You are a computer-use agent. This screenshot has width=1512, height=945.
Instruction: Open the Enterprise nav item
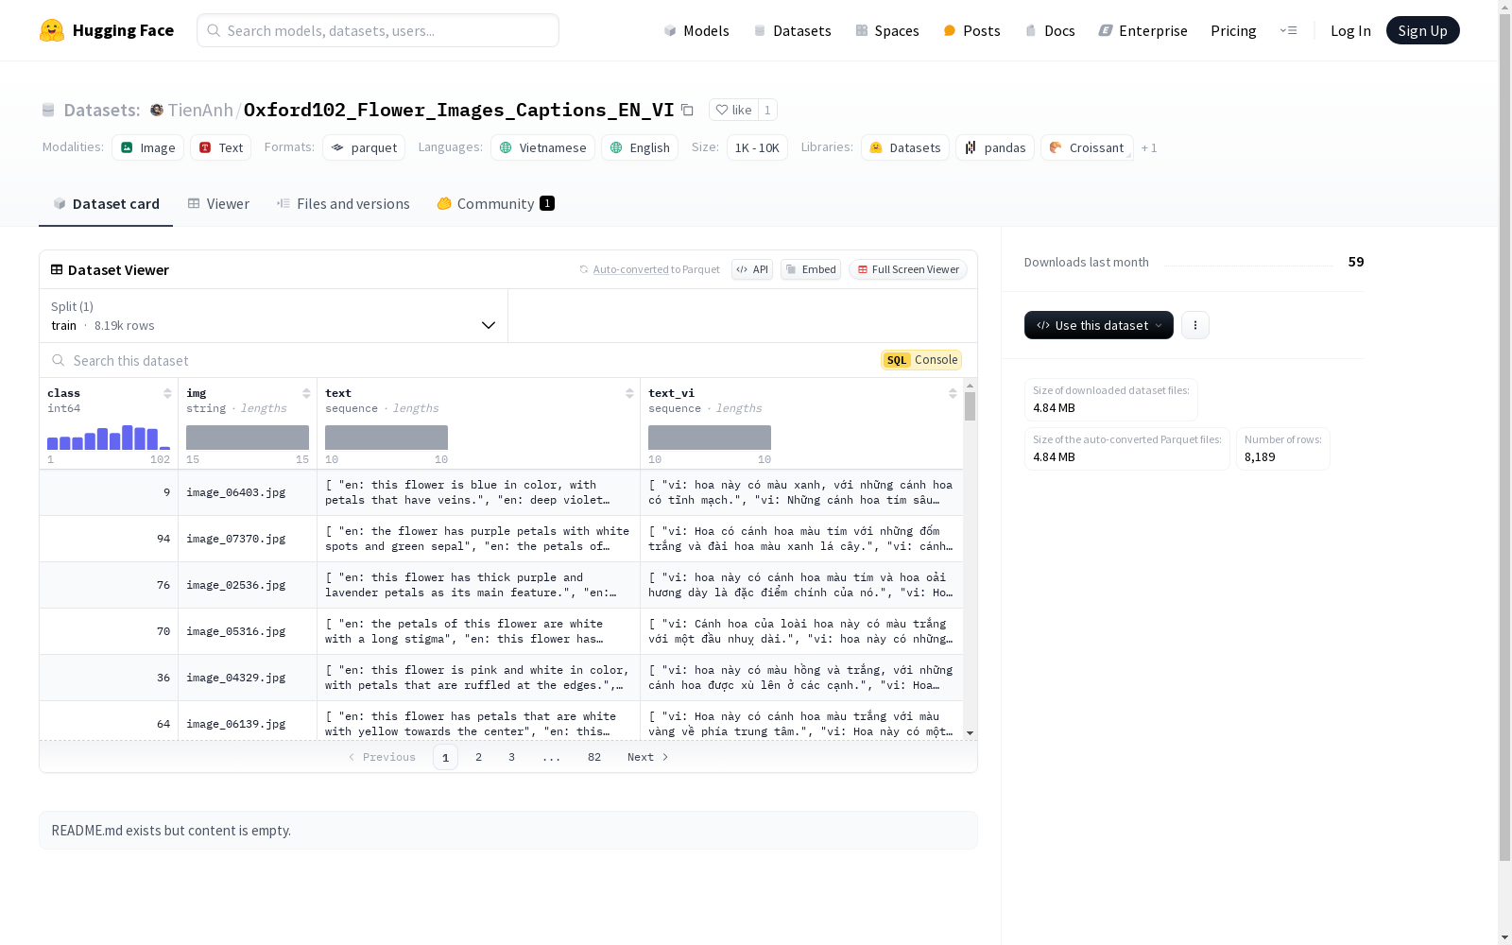(1143, 30)
